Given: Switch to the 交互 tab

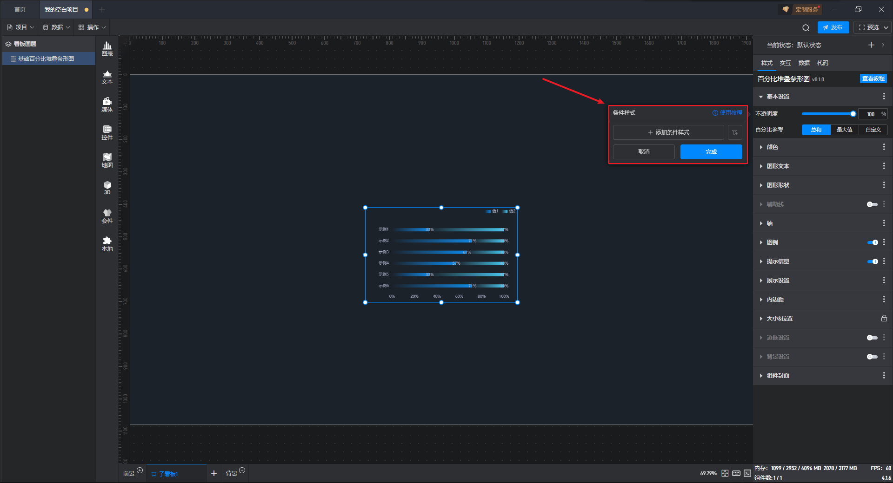Looking at the screenshot, I should tap(786, 63).
